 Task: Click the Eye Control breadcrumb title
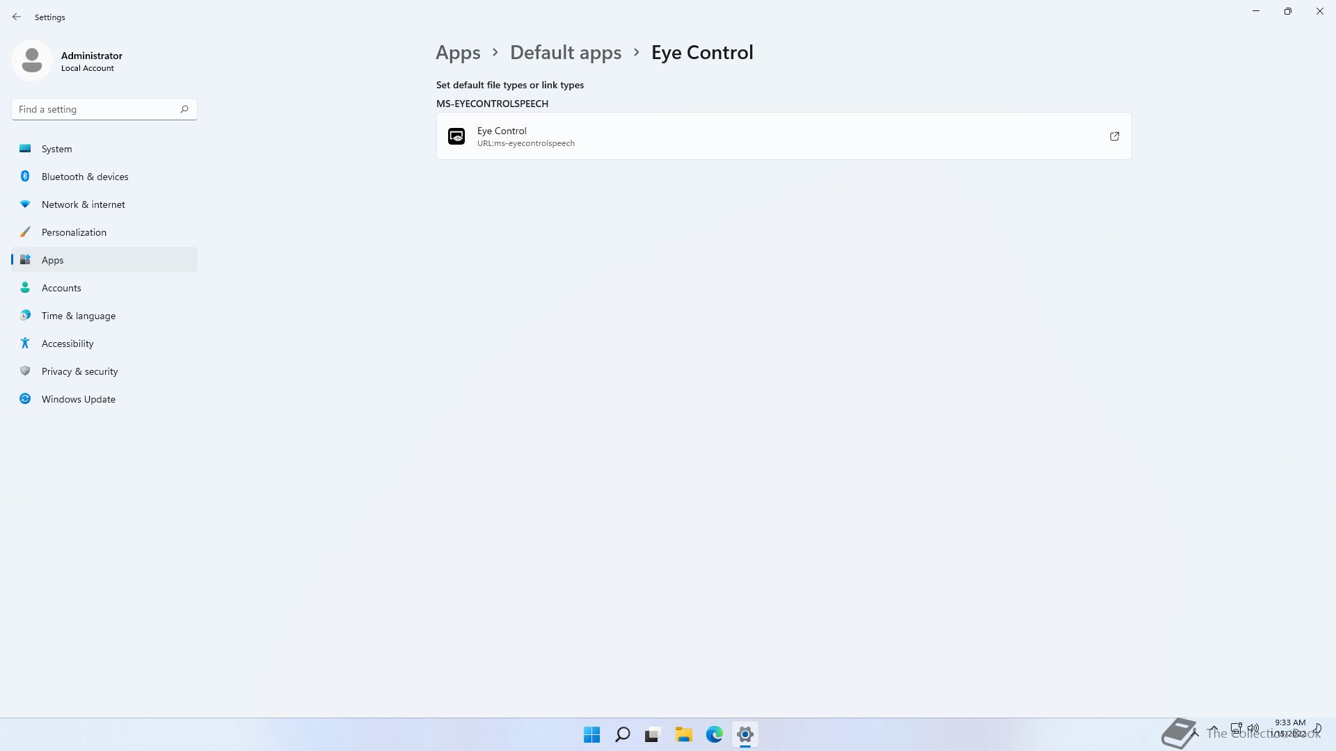pyautogui.click(x=702, y=53)
